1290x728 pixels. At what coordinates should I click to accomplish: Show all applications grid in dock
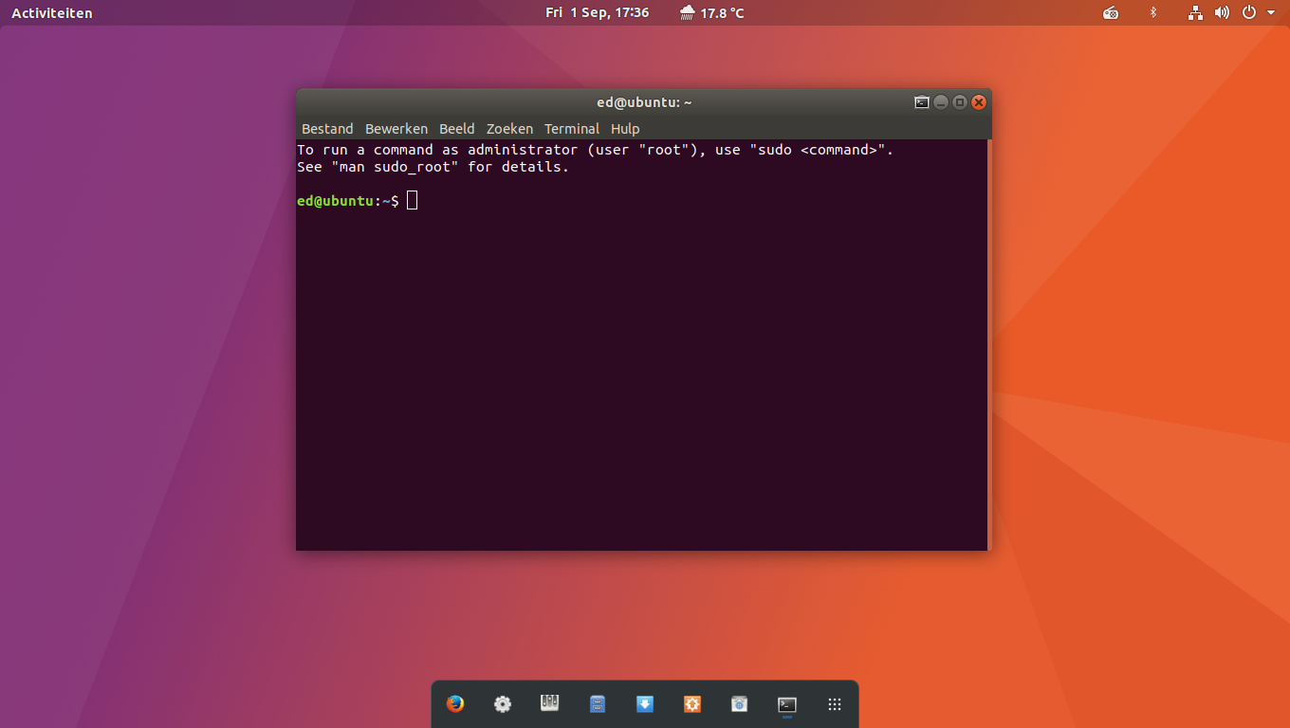pyautogui.click(x=835, y=703)
